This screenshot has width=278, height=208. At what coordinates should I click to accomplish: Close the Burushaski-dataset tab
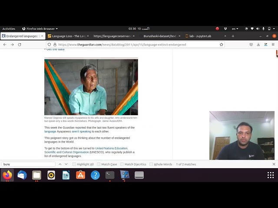179,36
